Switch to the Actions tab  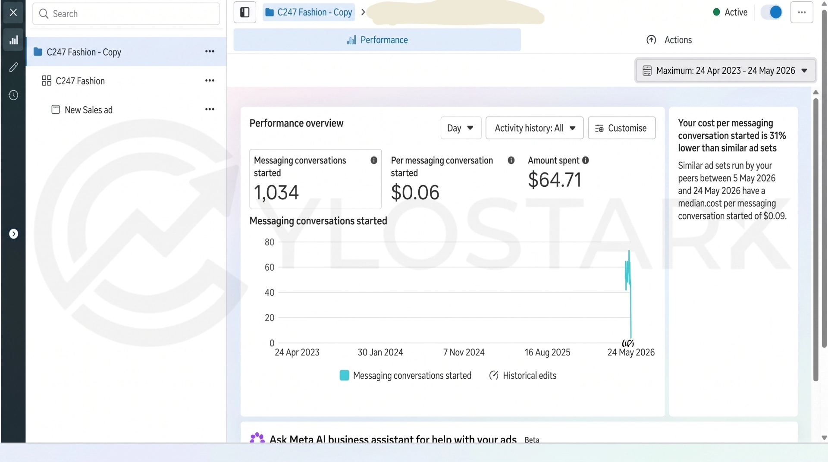click(x=669, y=40)
